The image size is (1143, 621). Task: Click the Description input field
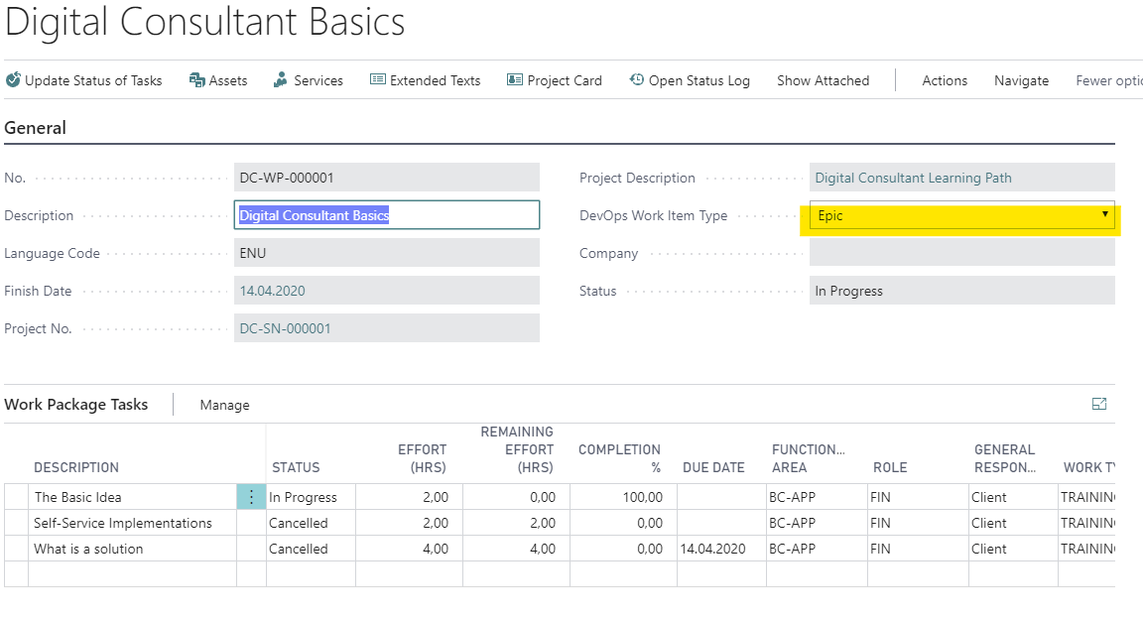click(387, 215)
